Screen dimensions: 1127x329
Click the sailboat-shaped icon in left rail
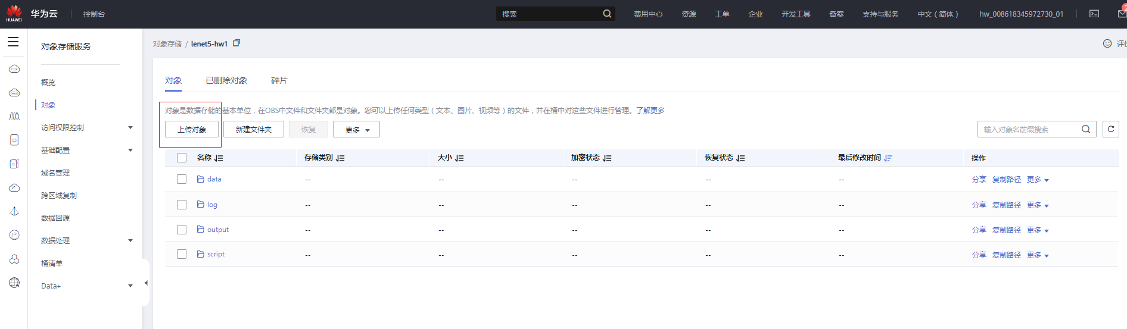tap(14, 211)
